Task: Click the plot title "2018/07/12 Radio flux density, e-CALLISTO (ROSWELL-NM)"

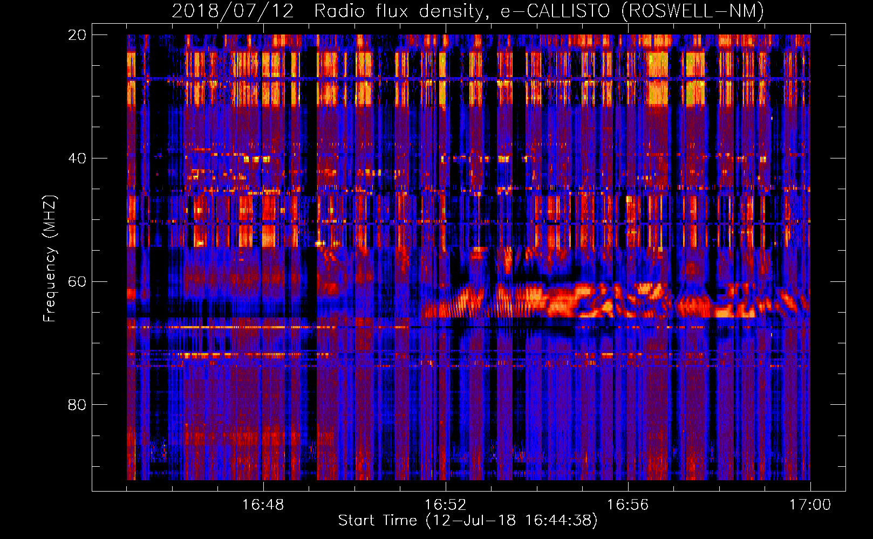Action: click(x=468, y=11)
